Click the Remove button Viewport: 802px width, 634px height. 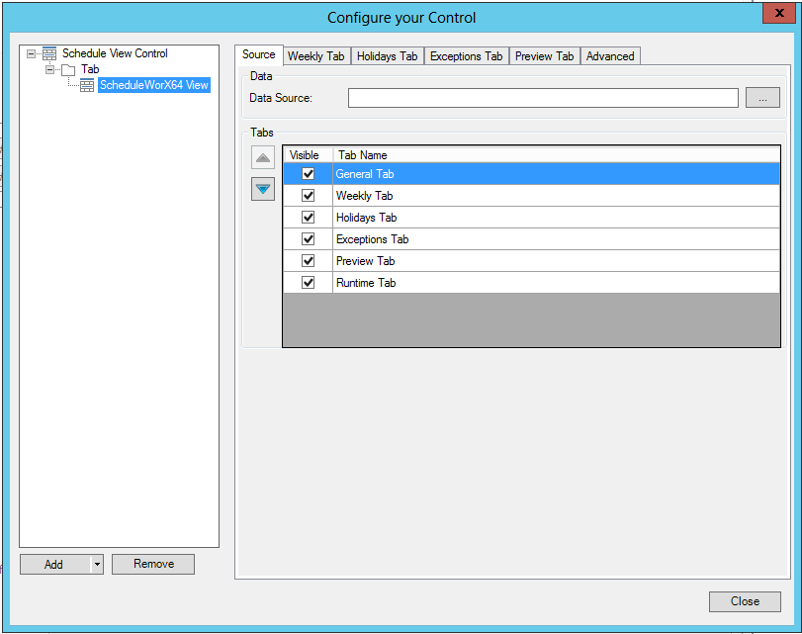[x=153, y=564]
